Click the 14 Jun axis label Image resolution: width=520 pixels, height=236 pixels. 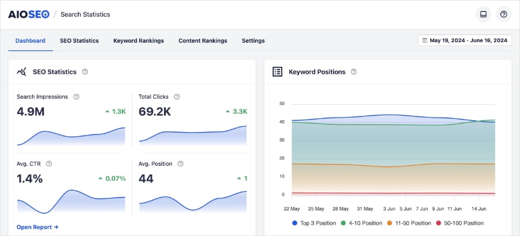pos(478,209)
